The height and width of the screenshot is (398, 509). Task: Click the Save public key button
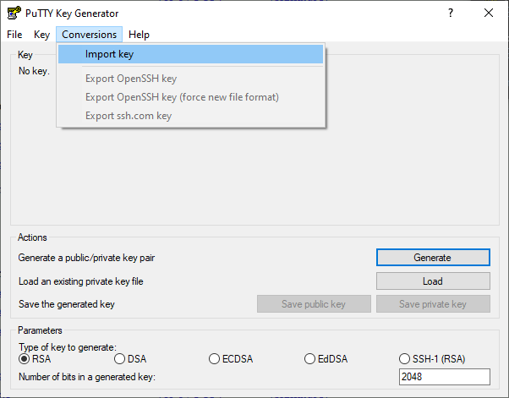point(314,304)
